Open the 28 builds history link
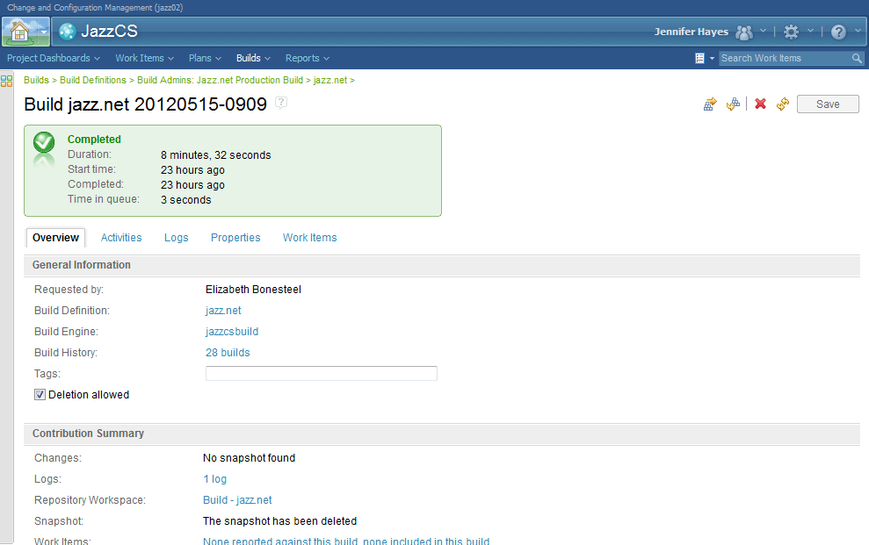The image size is (869, 545). (x=228, y=353)
